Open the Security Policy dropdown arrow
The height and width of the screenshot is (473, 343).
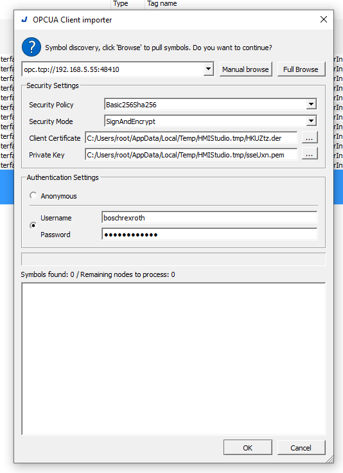click(x=311, y=104)
